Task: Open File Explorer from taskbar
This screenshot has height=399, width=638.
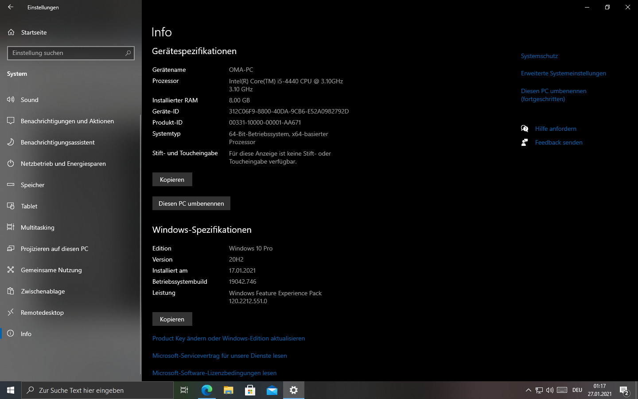Action: [x=228, y=390]
